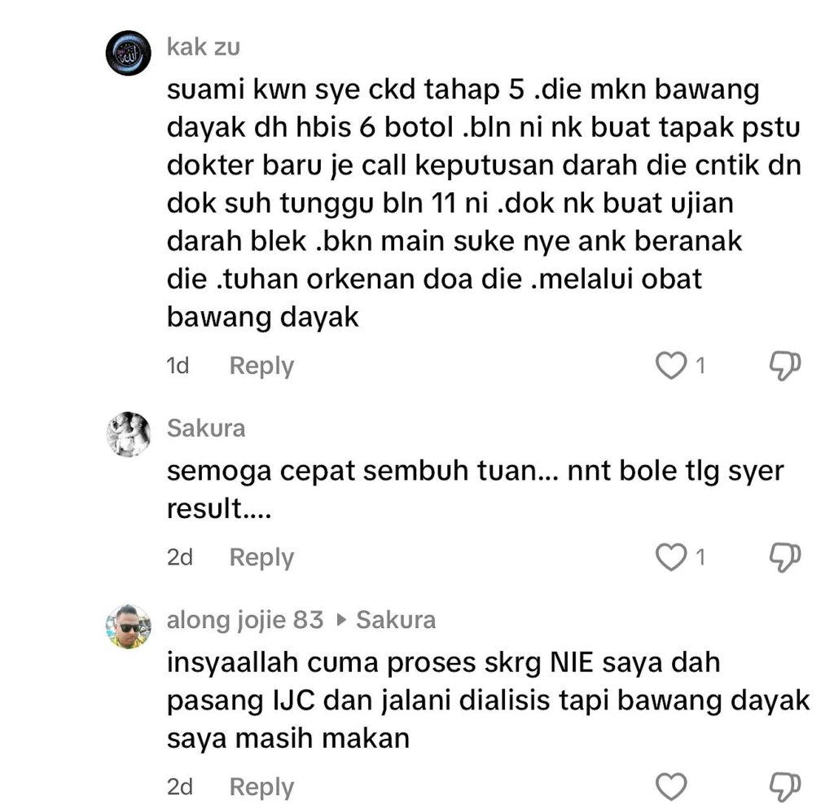The image size is (834, 804).
Task: Select kak zu's bawang dayak comment text
Action: point(484,203)
